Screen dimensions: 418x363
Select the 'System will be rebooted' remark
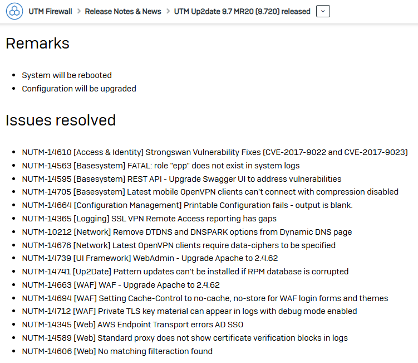point(67,75)
